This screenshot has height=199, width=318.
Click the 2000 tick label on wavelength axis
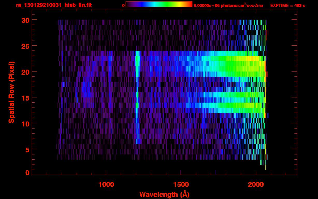[x=256, y=184]
